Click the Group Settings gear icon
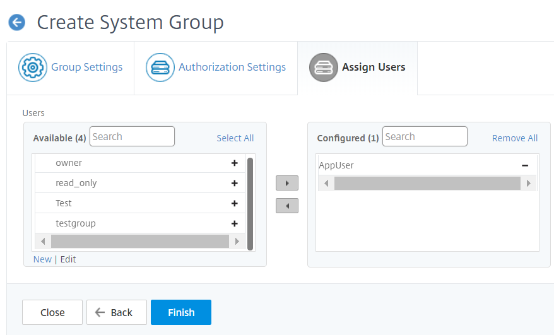Screen dimensions: 554x335 [x=33, y=67]
